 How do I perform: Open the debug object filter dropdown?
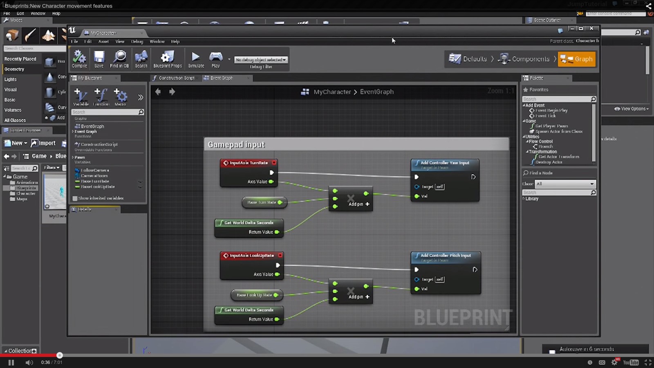[x=261, y=60]
